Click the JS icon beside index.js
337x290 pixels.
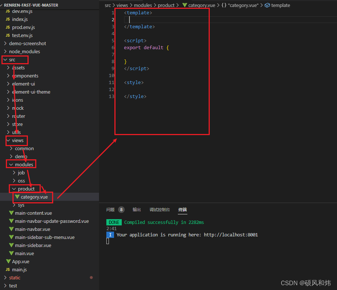tap(8, 19)
